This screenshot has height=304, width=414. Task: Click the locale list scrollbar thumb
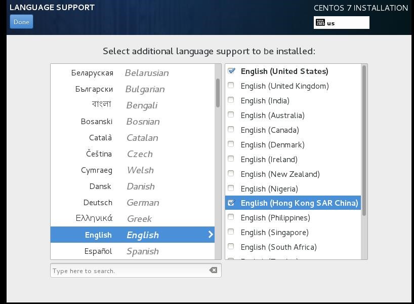click(364, 140)
